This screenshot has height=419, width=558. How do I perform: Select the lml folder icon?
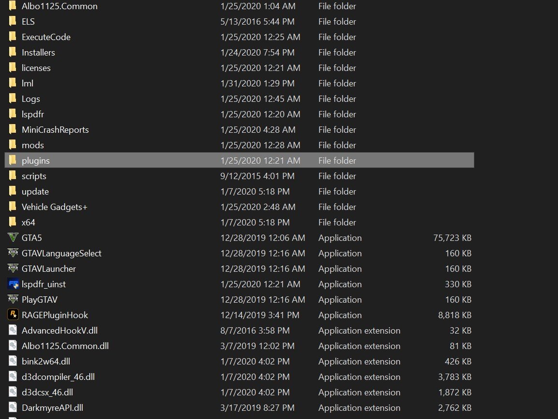(13, 83)
